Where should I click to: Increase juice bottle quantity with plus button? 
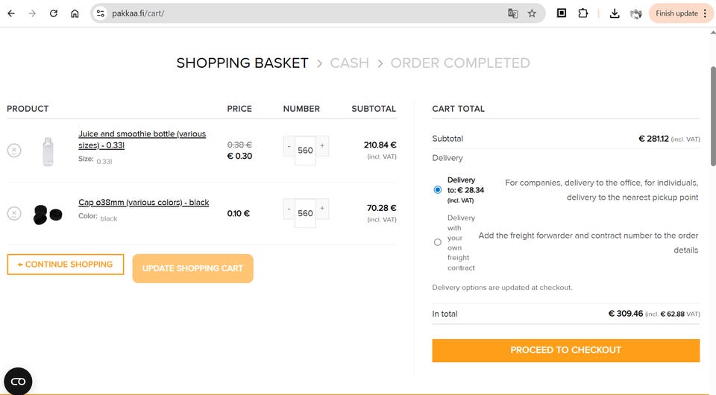click(x=322, y=145)
